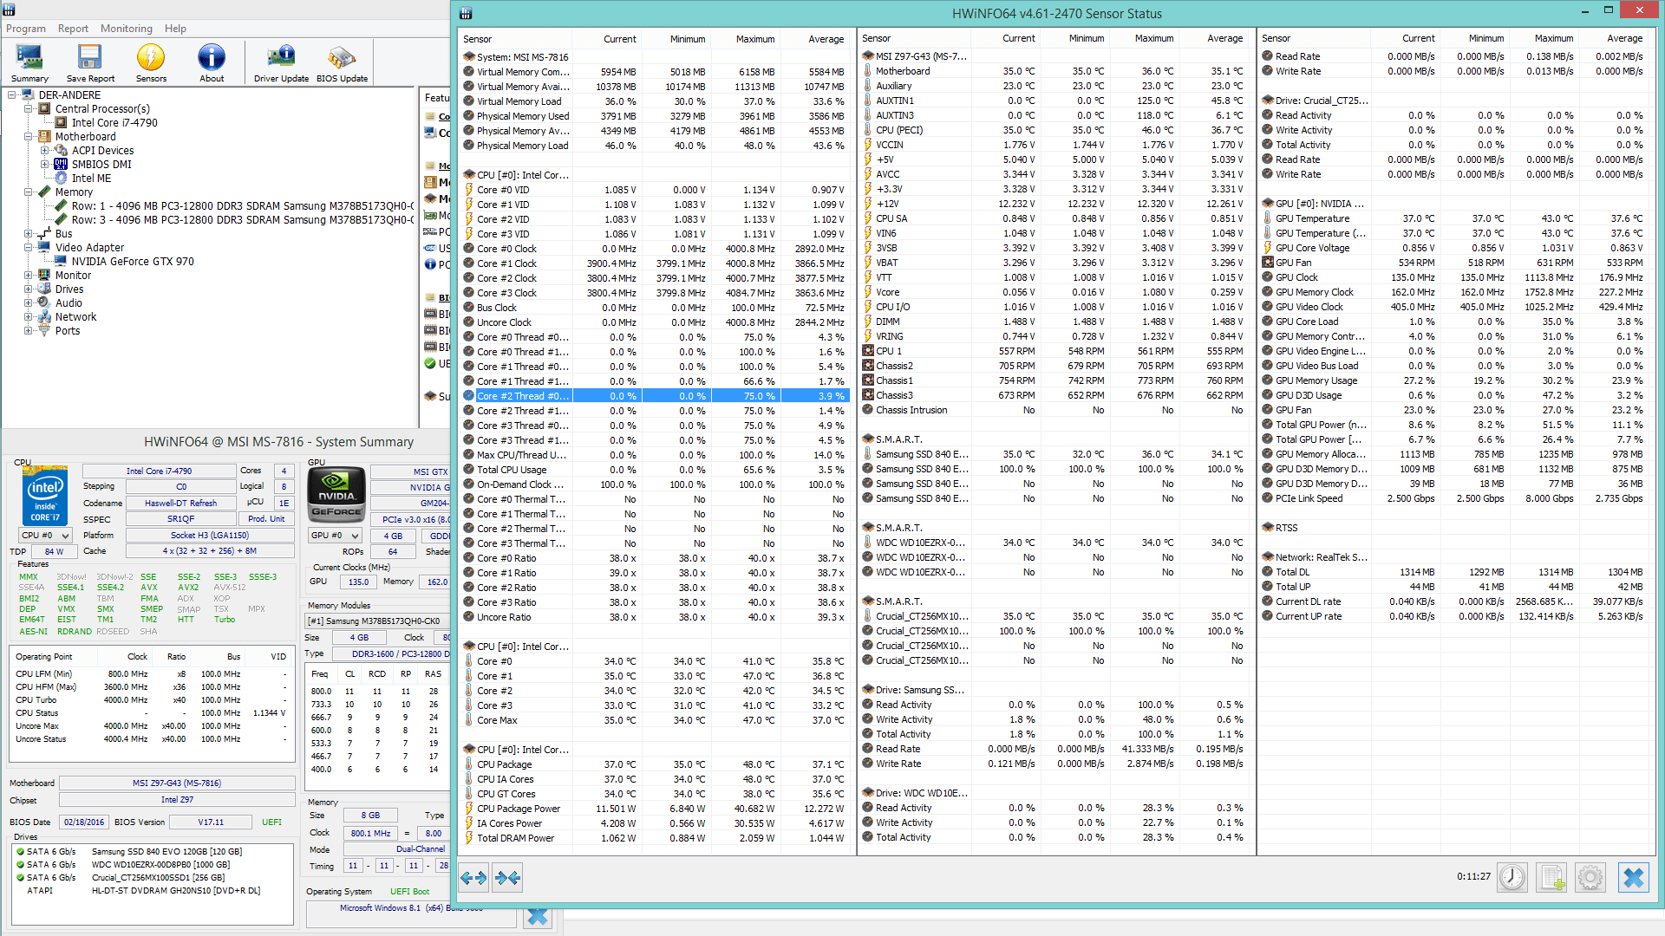The image size is (1665, 936).
Task: Click the MSI Z97-G43 (MS-7816) motherboard field
Action: pyautogui.click(x=177, y=783)
